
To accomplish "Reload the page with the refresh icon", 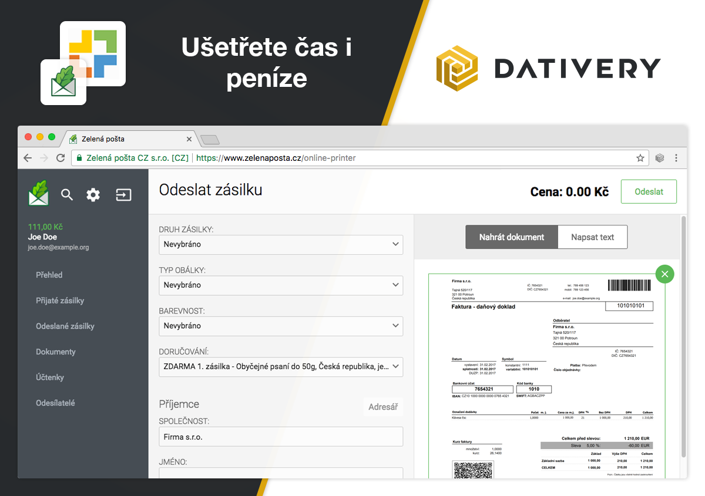I will (61, 158).
